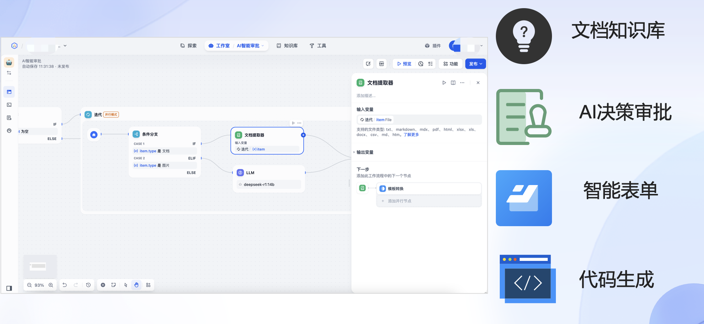The width and height of the screenshot is (704, 324).
Task: Select the LLM node on canvas
Action: [x=269, y=179]
